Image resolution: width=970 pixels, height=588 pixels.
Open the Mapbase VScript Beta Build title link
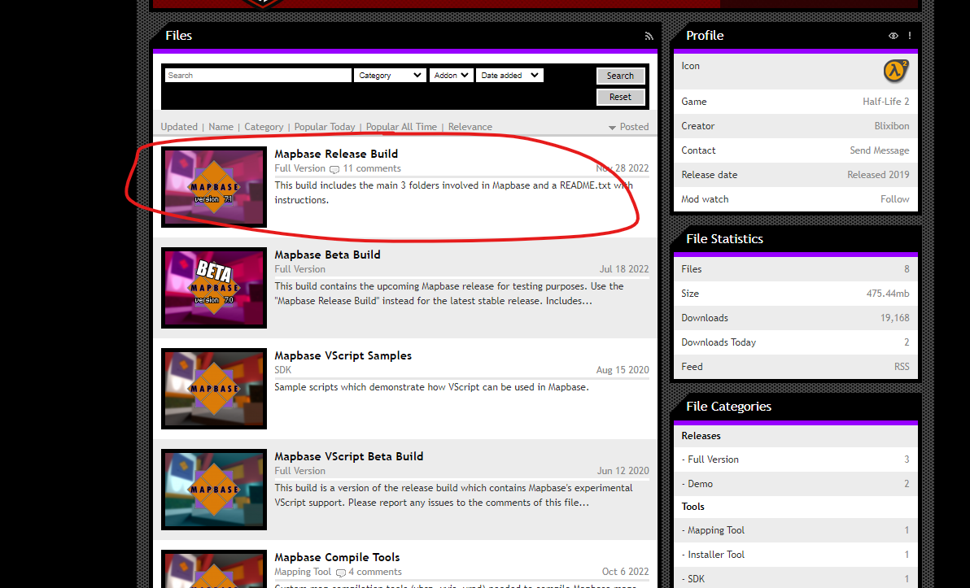click(x=349, y=456)
